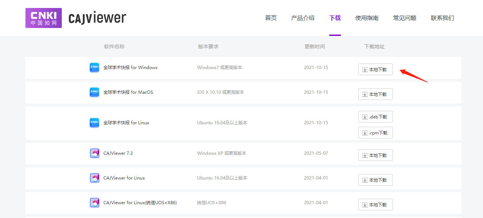
Task: Click the CAJViewer for Linux(统信UOS+X86) icon
Action: tap(94, 203)
